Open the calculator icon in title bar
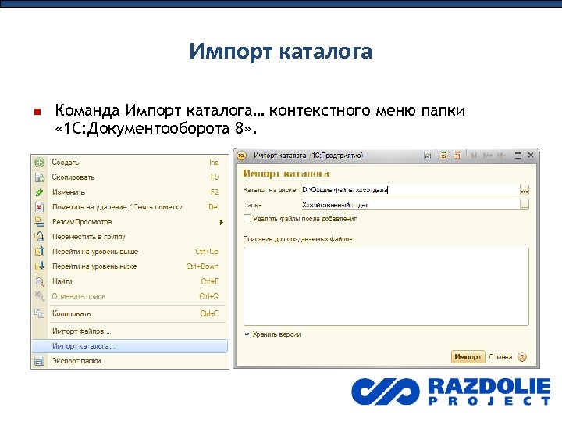 443,156
